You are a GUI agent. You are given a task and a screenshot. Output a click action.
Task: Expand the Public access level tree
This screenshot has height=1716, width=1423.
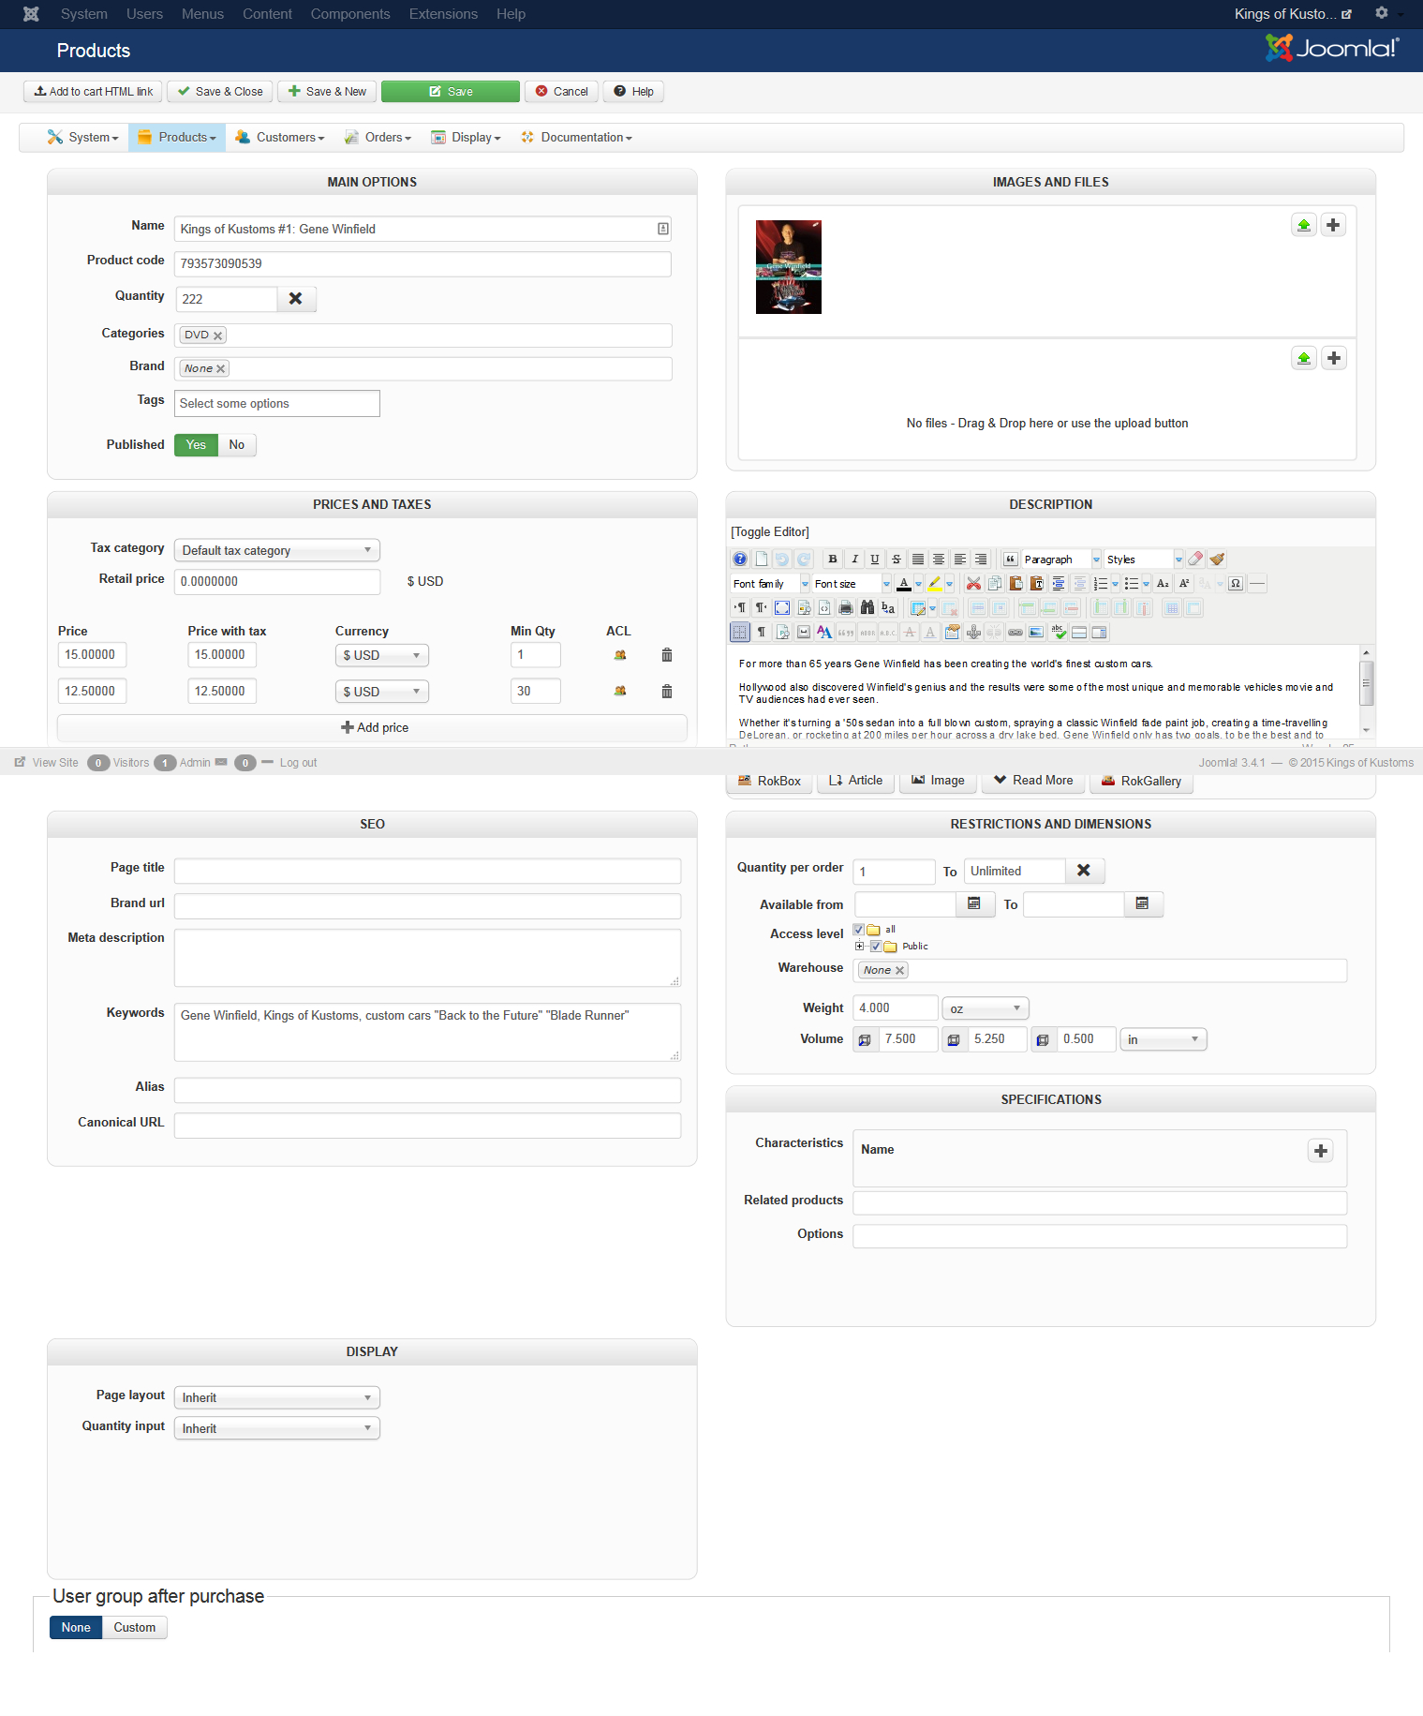[860, 947]
